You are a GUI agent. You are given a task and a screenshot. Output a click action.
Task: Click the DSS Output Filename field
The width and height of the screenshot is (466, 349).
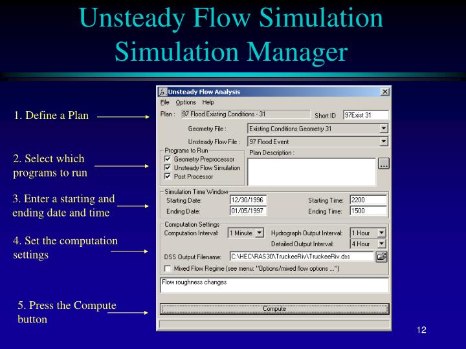point(302,257)
